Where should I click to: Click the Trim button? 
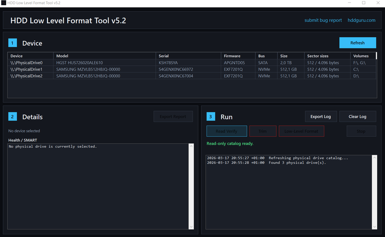[x=263, y=131]
